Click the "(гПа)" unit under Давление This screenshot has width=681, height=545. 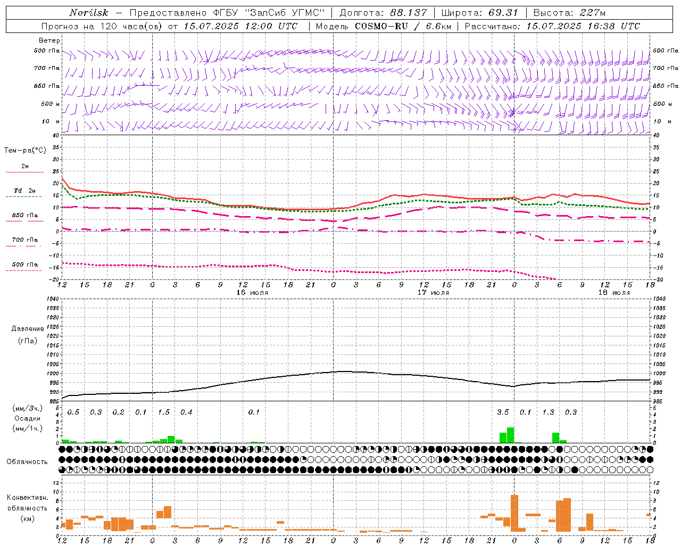coord(28,341)
